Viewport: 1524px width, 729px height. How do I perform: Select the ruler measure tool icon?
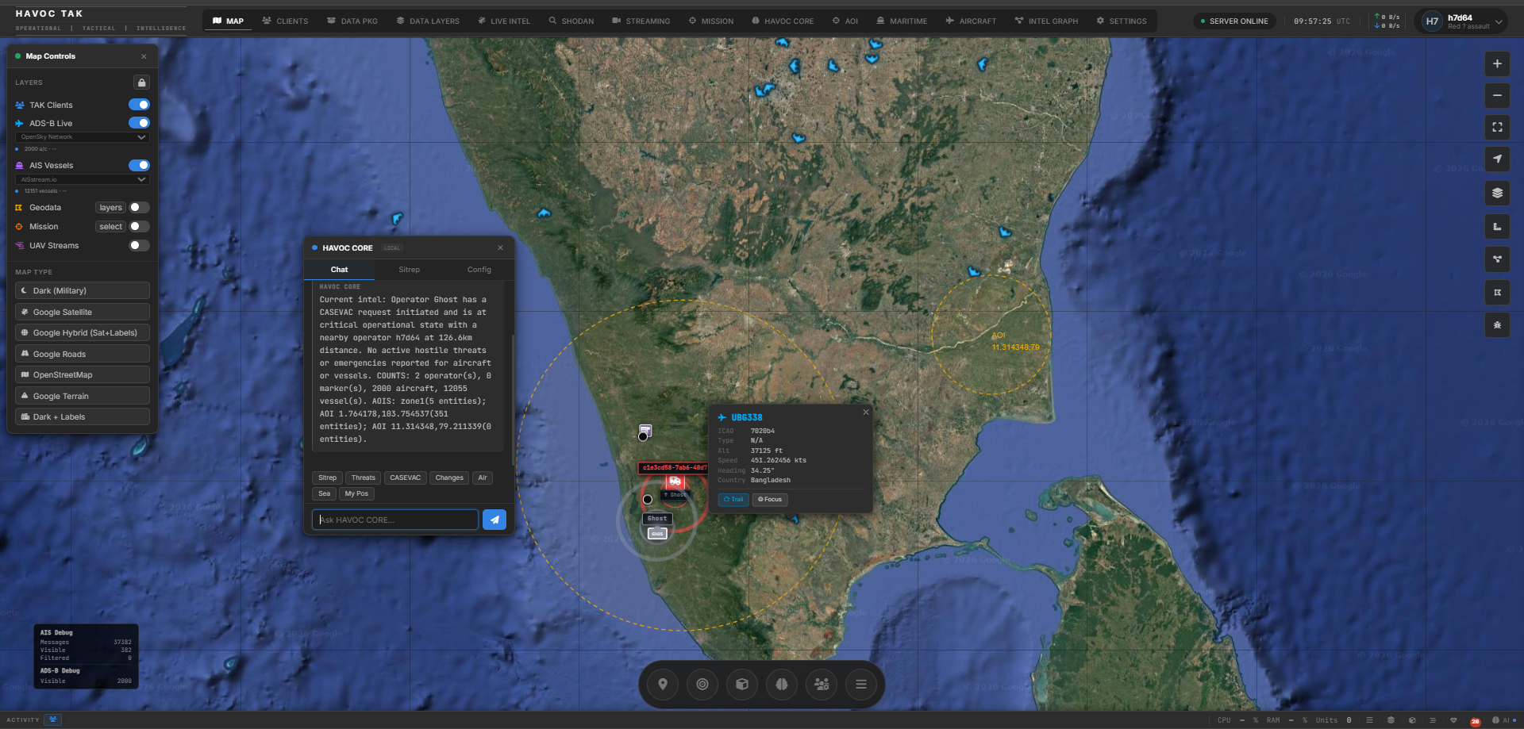coord(1497,227)
